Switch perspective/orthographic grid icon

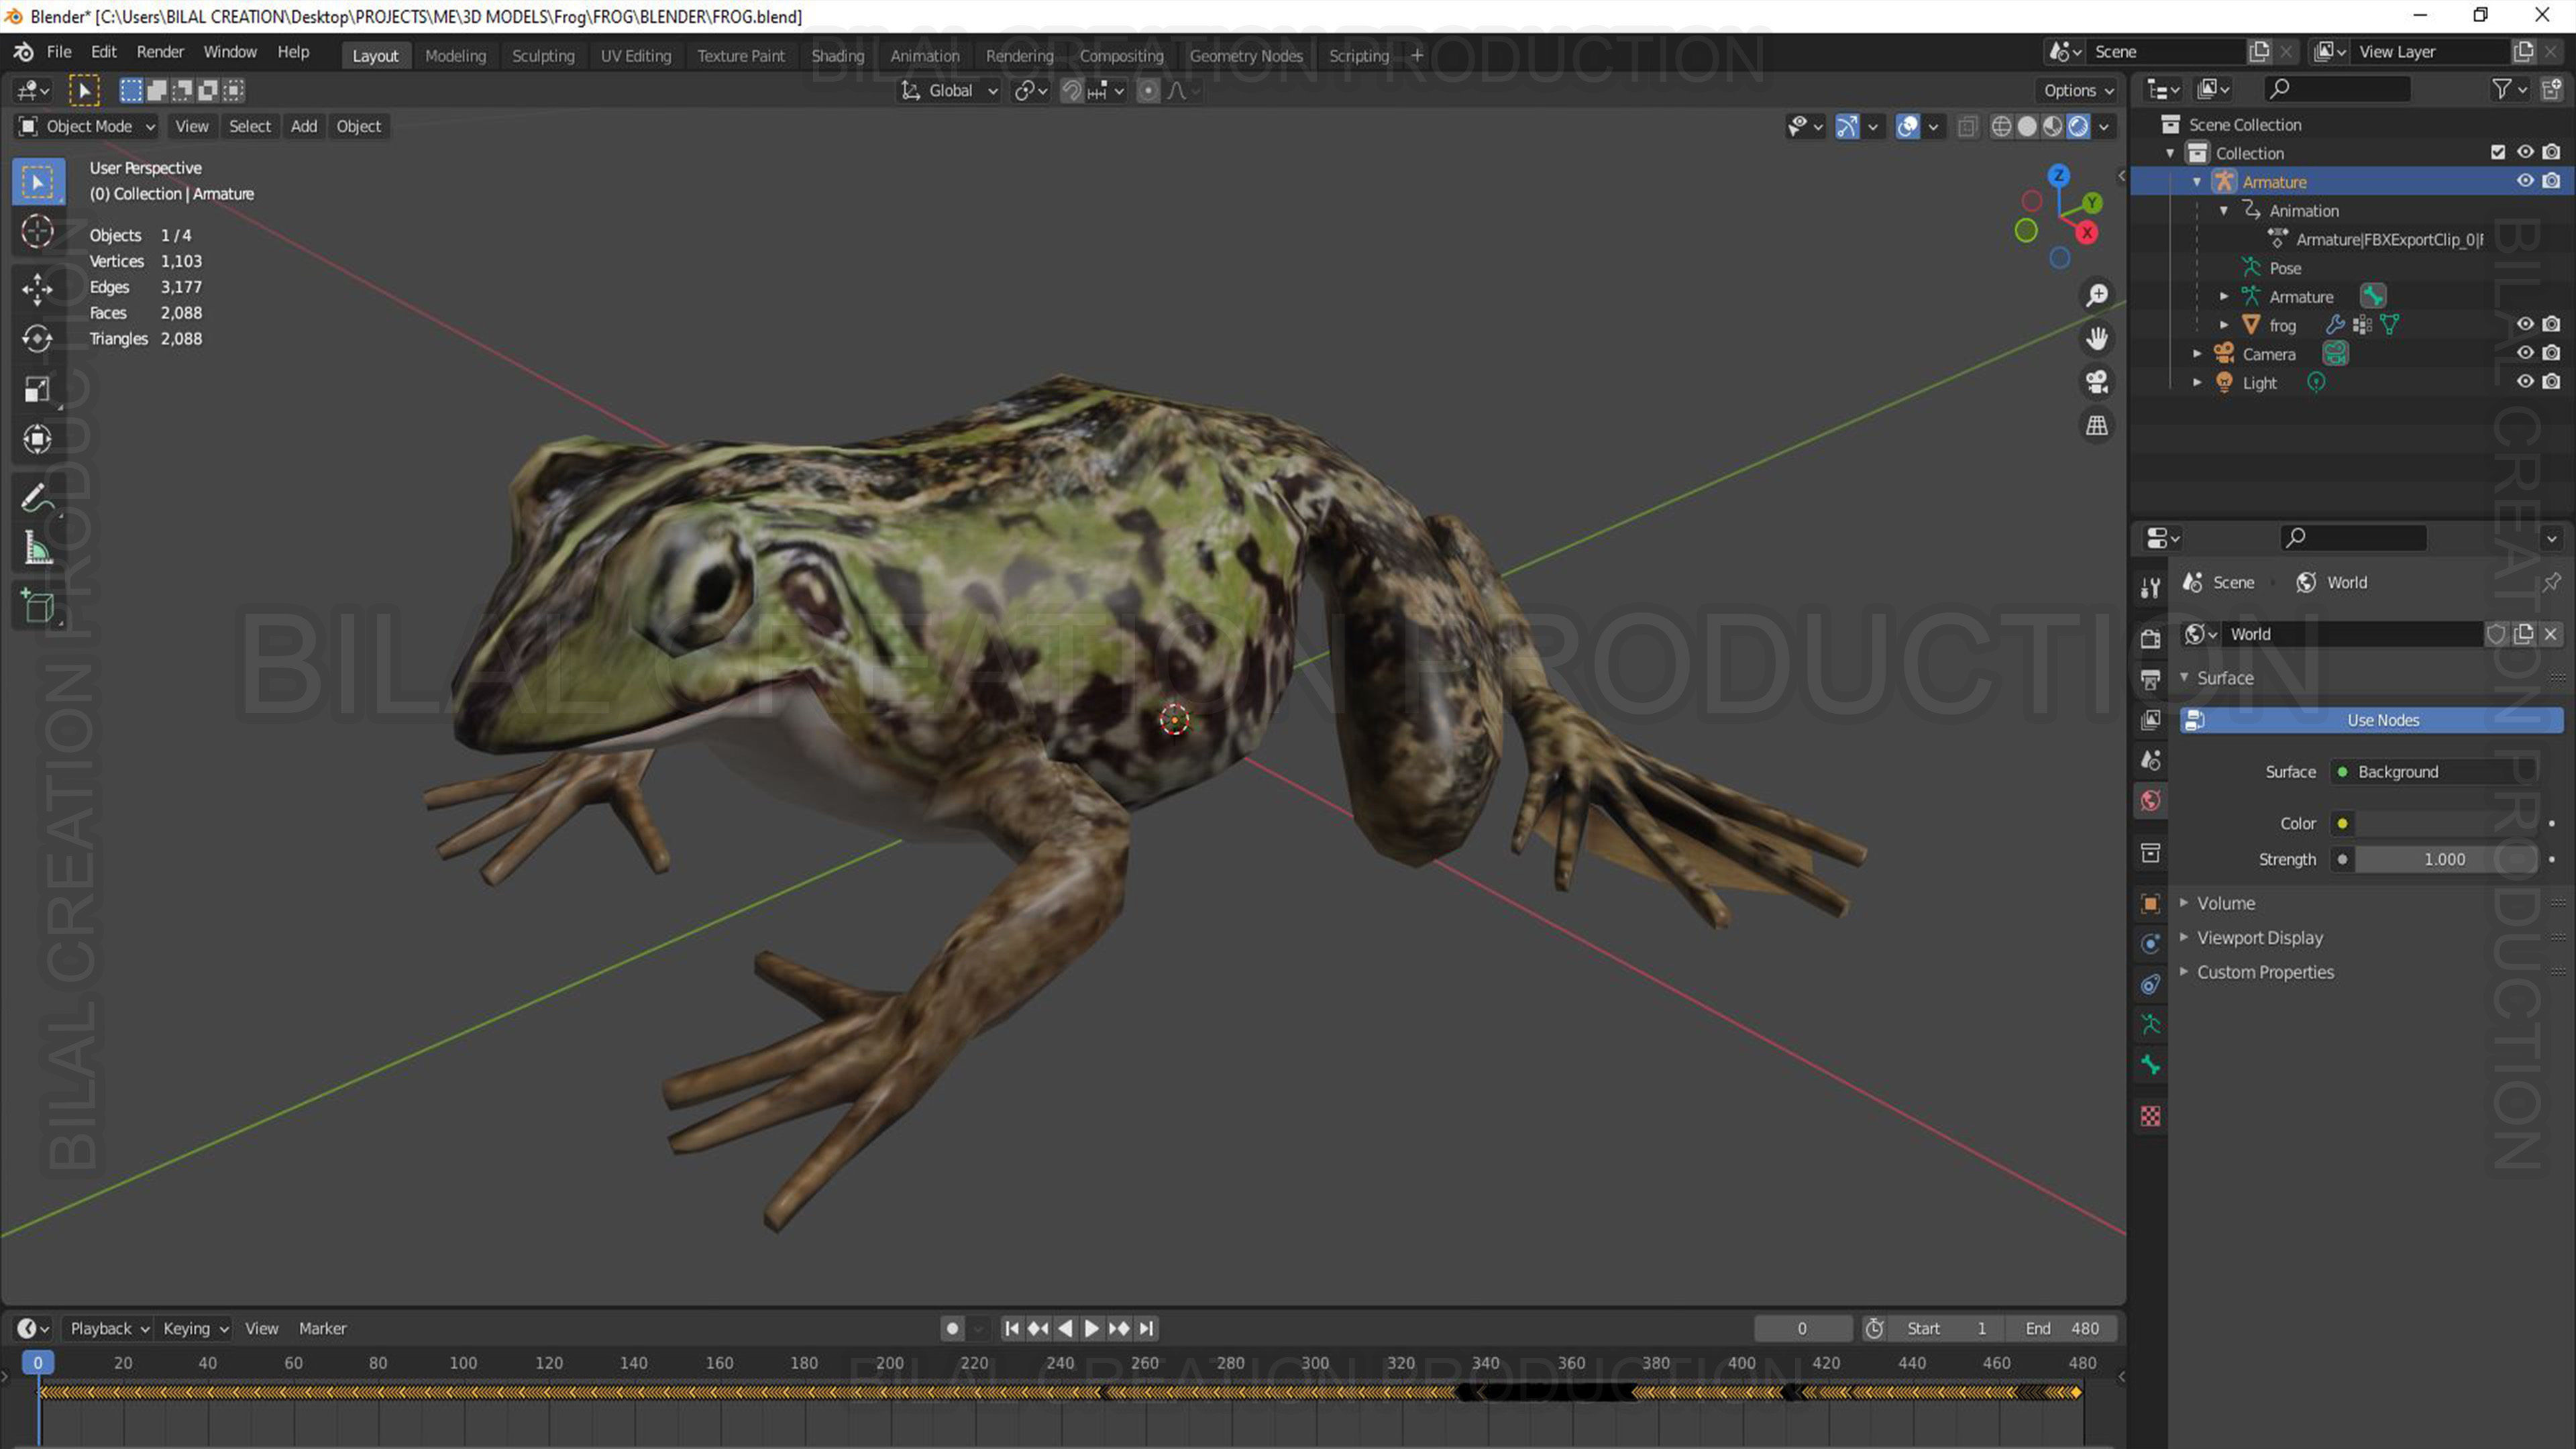(x=2096, y=425)
